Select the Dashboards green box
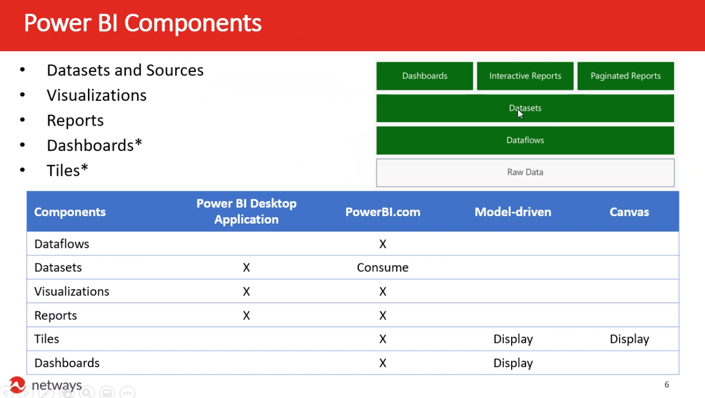The image size is (705, 398). 425,76
